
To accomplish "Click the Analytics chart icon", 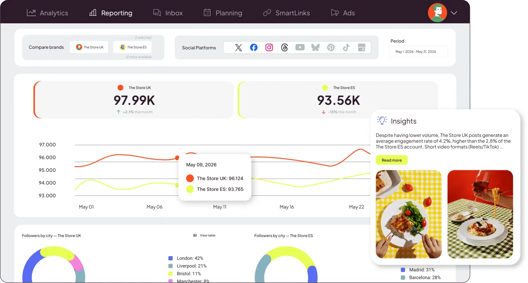I will coord(31,13).
